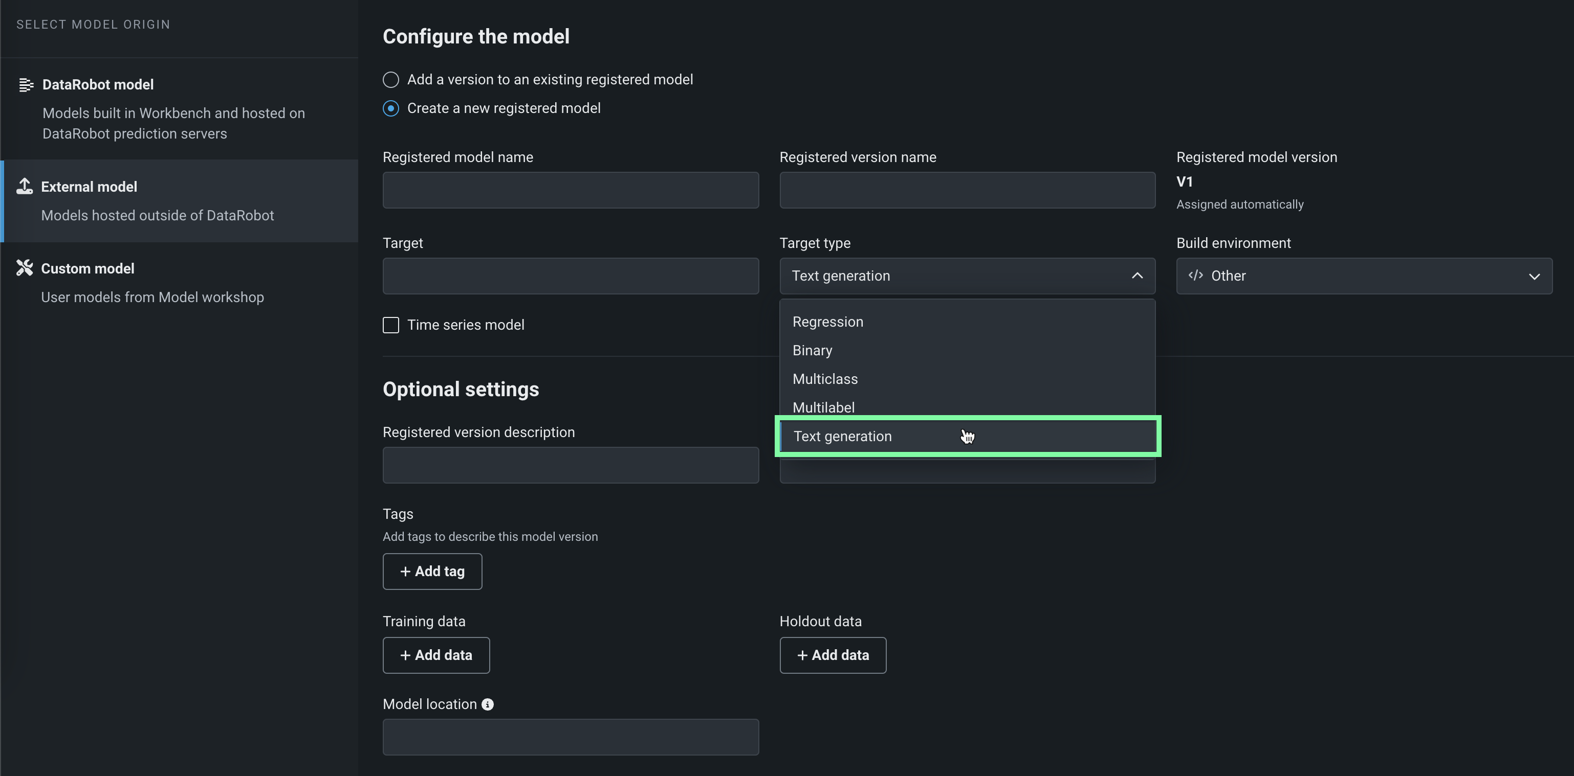Pick Multiclass target type option
The image size is (1574, 776).
click(825, 379)
